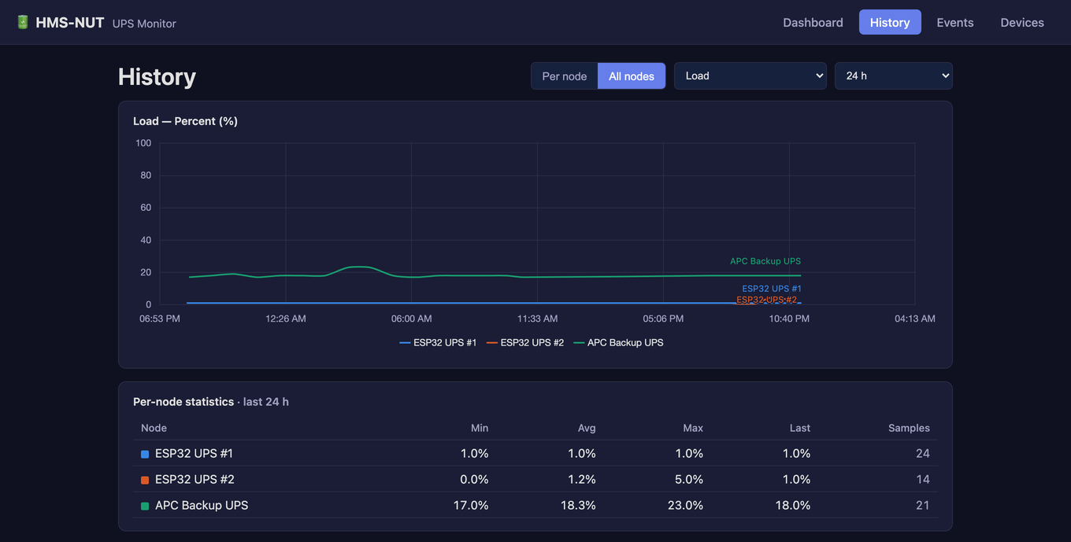Viewport: 1071px width, 542px height.
Task: Click the samples count 14
Action: (923, 479)
